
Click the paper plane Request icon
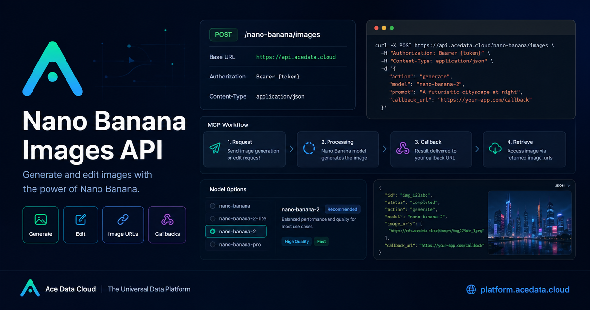tap(215, 149)
